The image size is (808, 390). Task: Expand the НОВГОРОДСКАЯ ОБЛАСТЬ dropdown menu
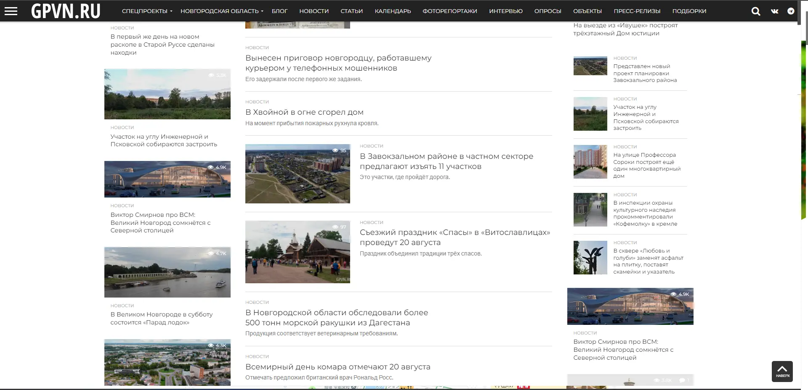click(x=222, y=11)
